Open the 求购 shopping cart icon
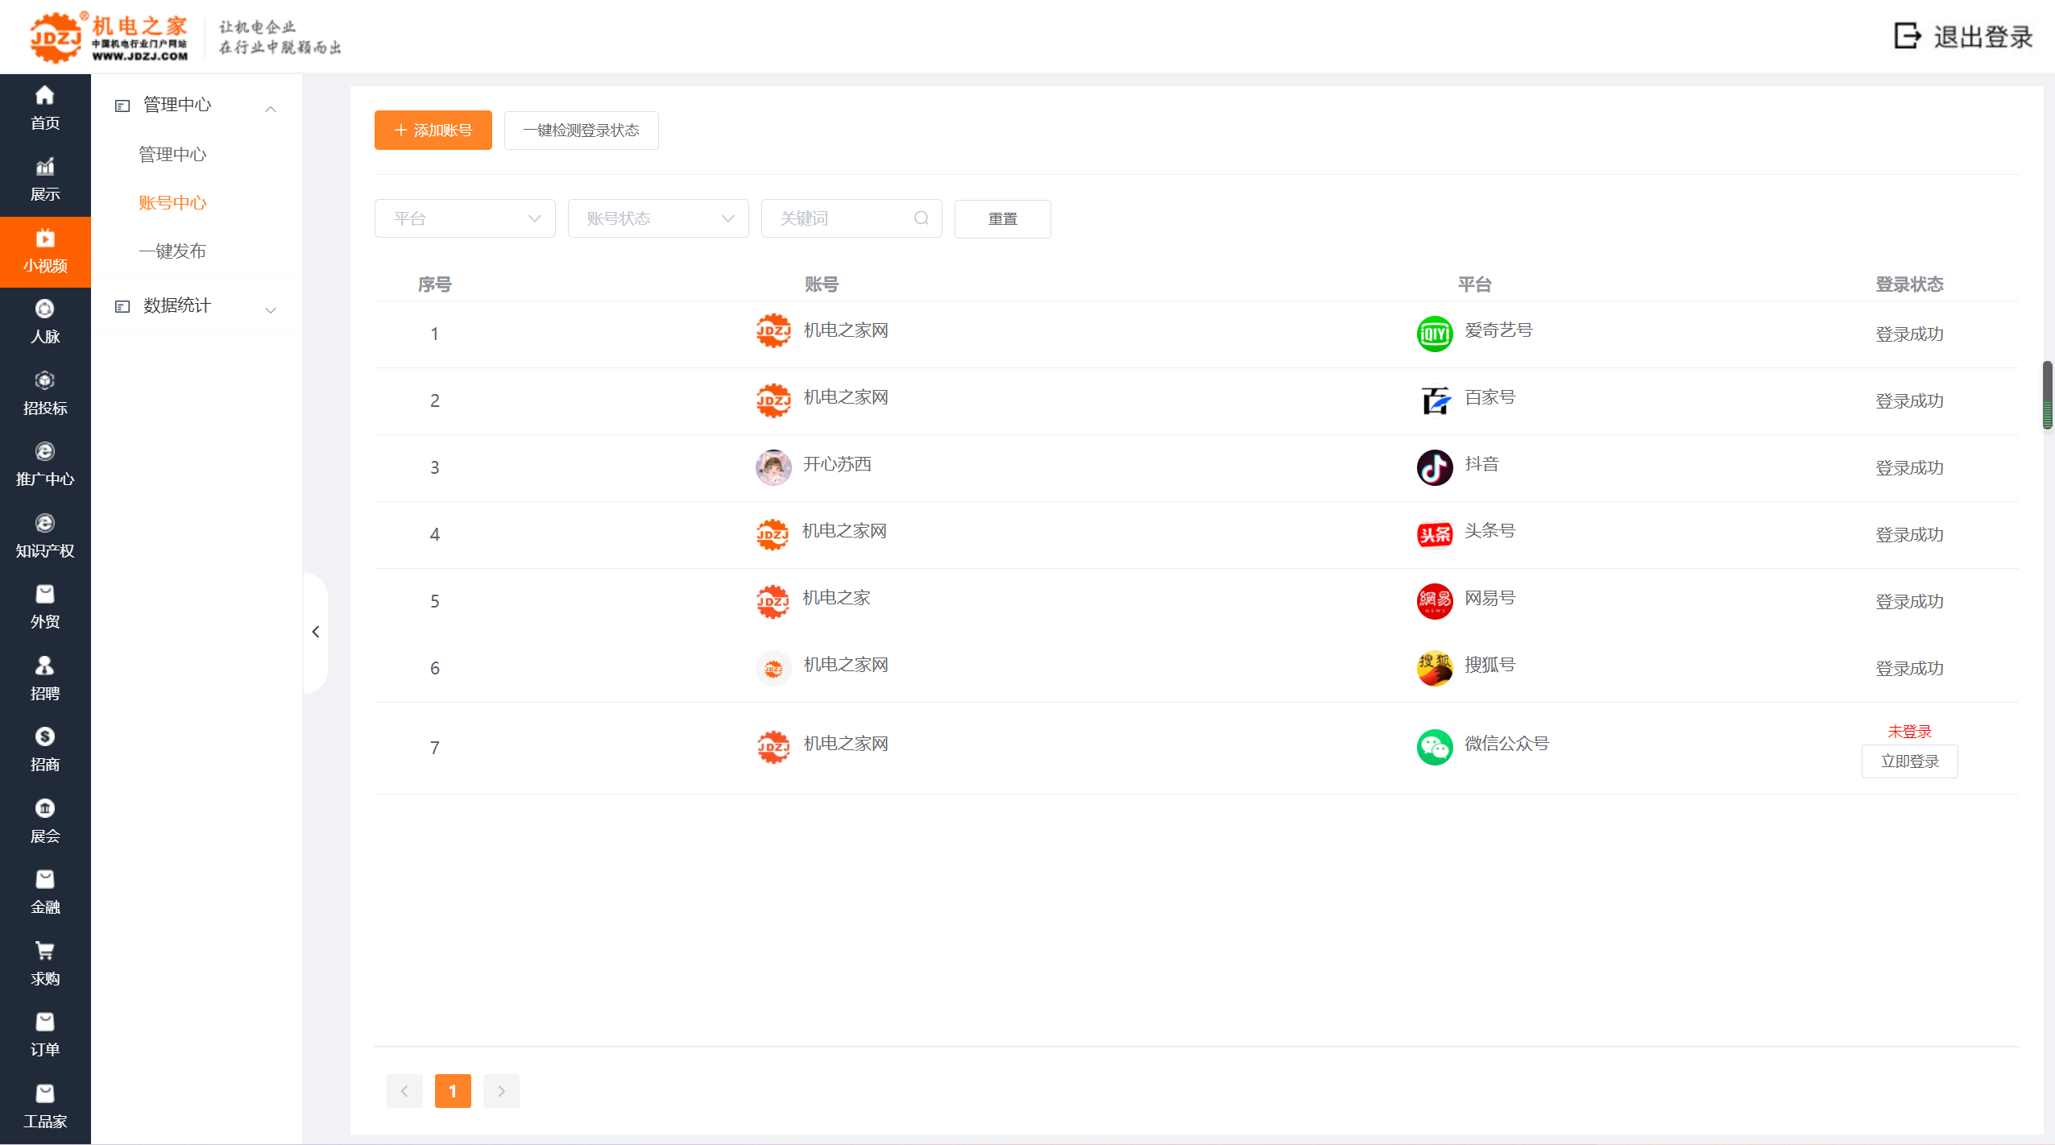 click(45, 951)
